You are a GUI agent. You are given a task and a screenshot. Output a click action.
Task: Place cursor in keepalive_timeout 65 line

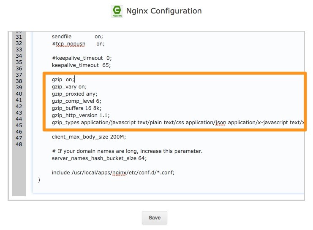coord(81,65)
